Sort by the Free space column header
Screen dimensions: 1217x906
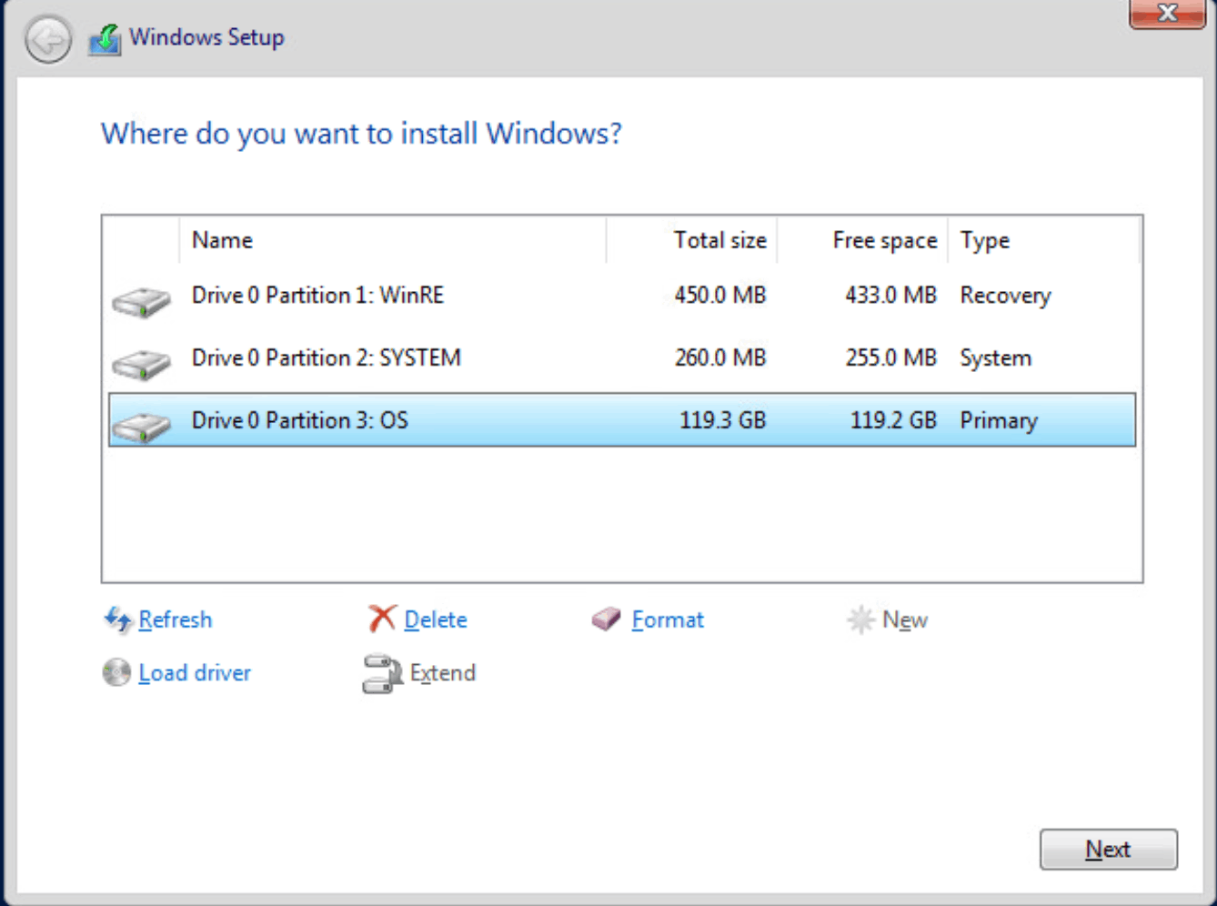862,240
